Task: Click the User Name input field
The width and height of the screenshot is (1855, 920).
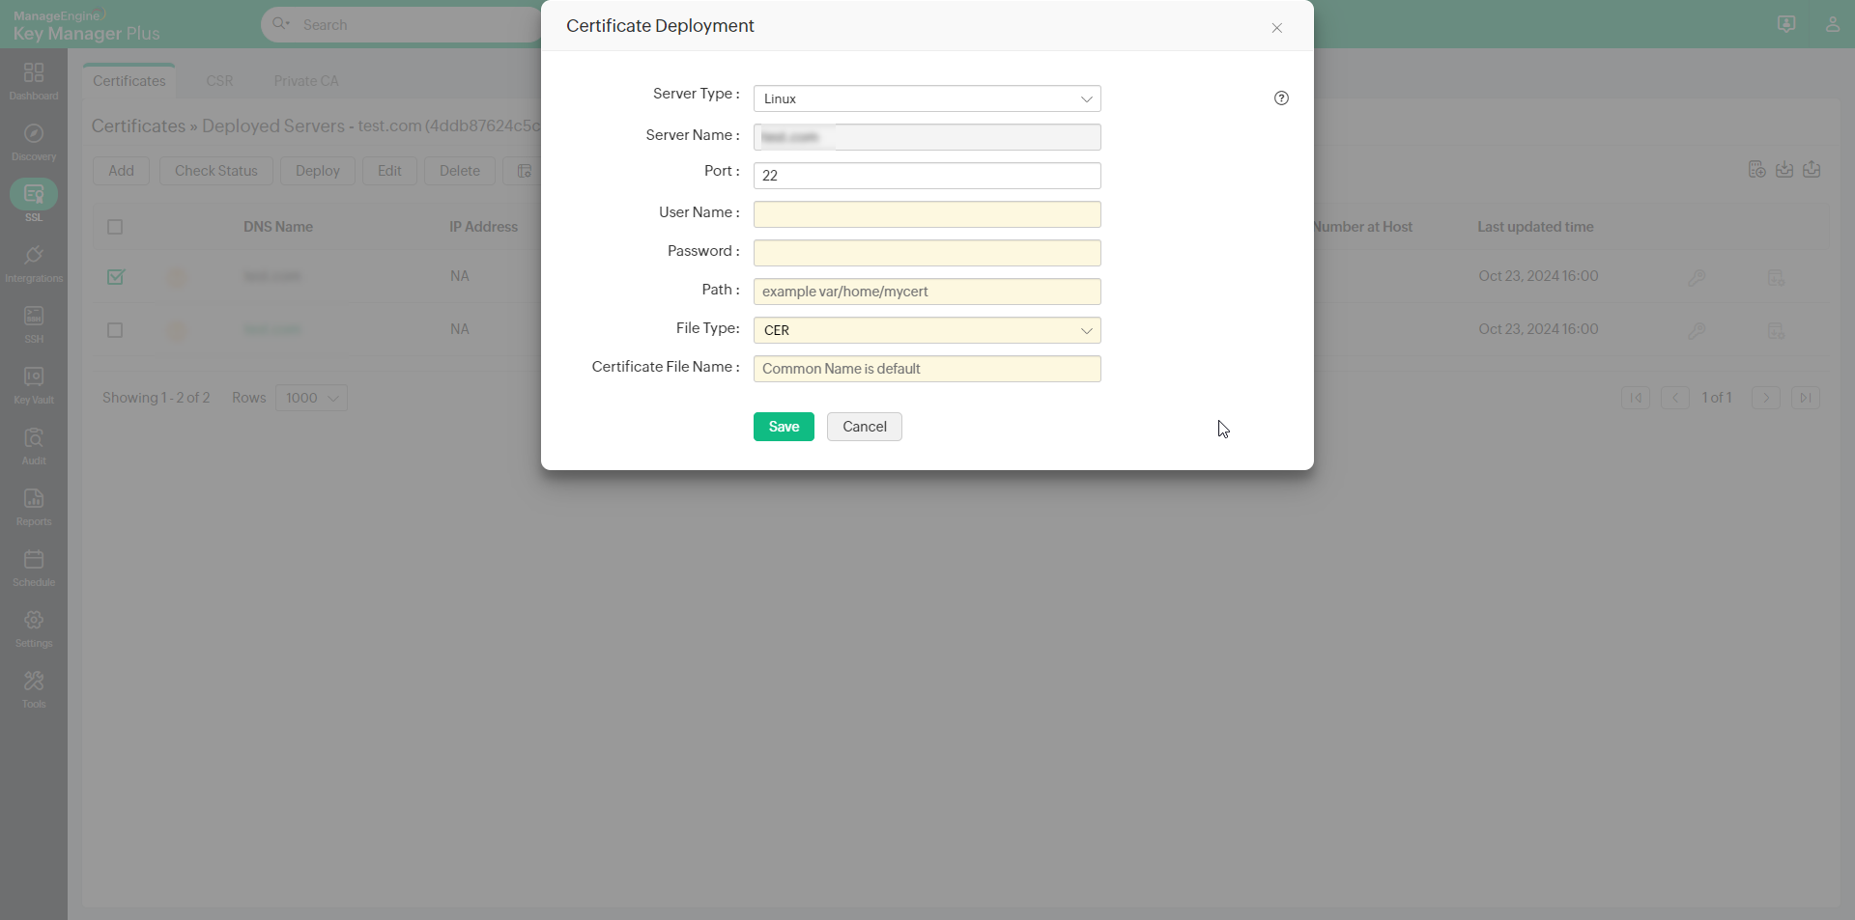Action: (927, 214)
